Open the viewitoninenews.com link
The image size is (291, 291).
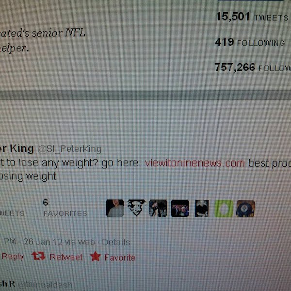pyautogui.click(x=194, y=163)
